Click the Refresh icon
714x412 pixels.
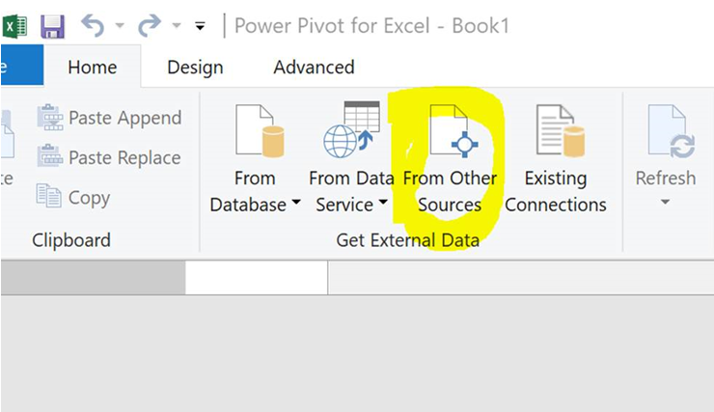pyautogui.click(x=672, y=131)
